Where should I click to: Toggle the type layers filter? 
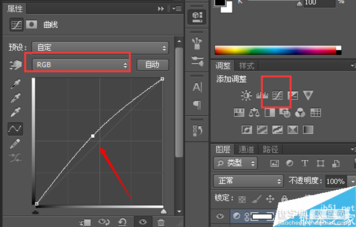tap(305, 163)
